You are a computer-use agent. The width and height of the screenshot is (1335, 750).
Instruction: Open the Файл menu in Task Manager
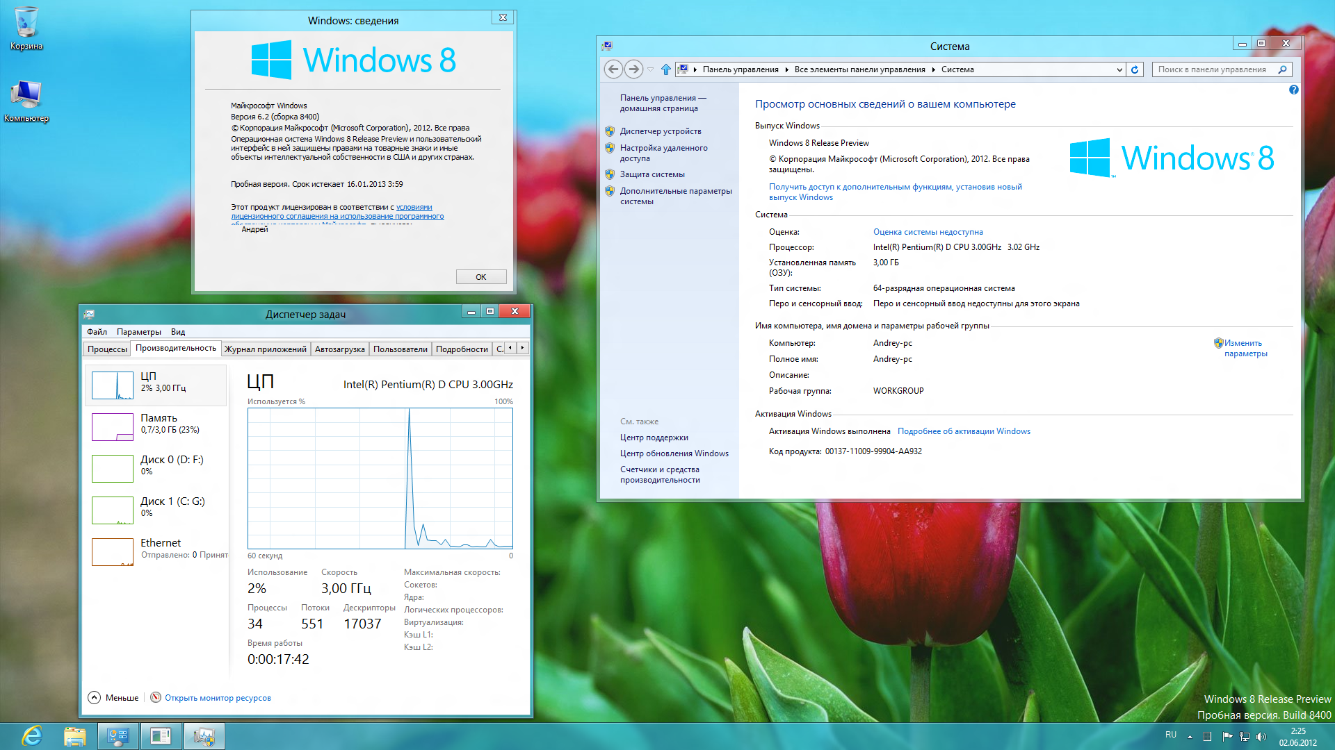(97, 332)
